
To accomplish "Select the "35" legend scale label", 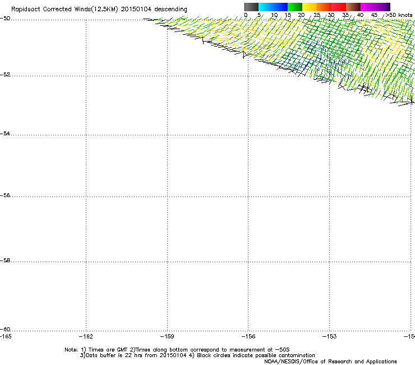I will pos(345,15).
